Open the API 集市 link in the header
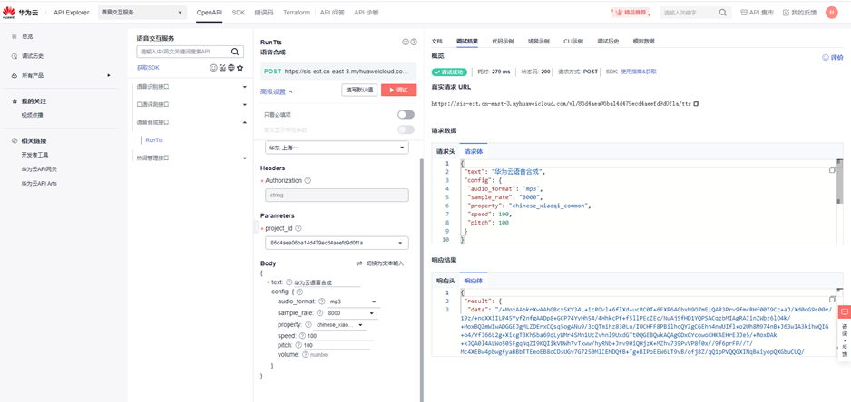 pyautogui.click(x=758, y=13)
